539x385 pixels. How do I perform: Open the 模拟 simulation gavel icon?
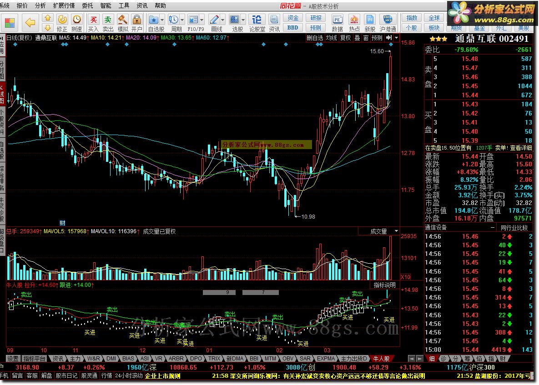[x=122, y=23]
